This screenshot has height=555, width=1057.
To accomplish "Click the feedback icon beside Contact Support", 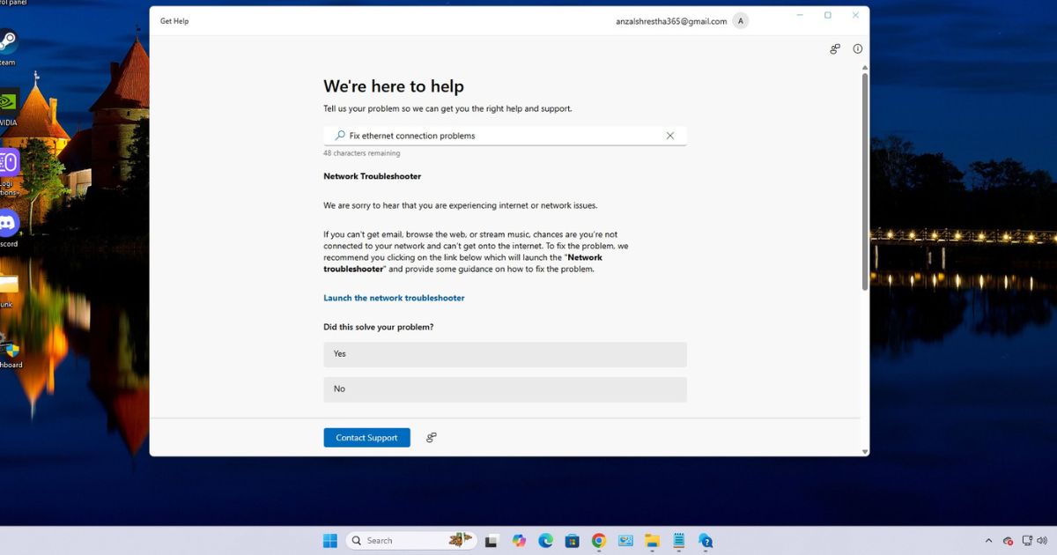I will pos(432,438).
